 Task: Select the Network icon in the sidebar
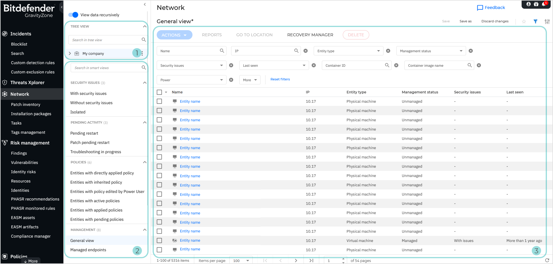pyautogui.click(x=5, y=94)
